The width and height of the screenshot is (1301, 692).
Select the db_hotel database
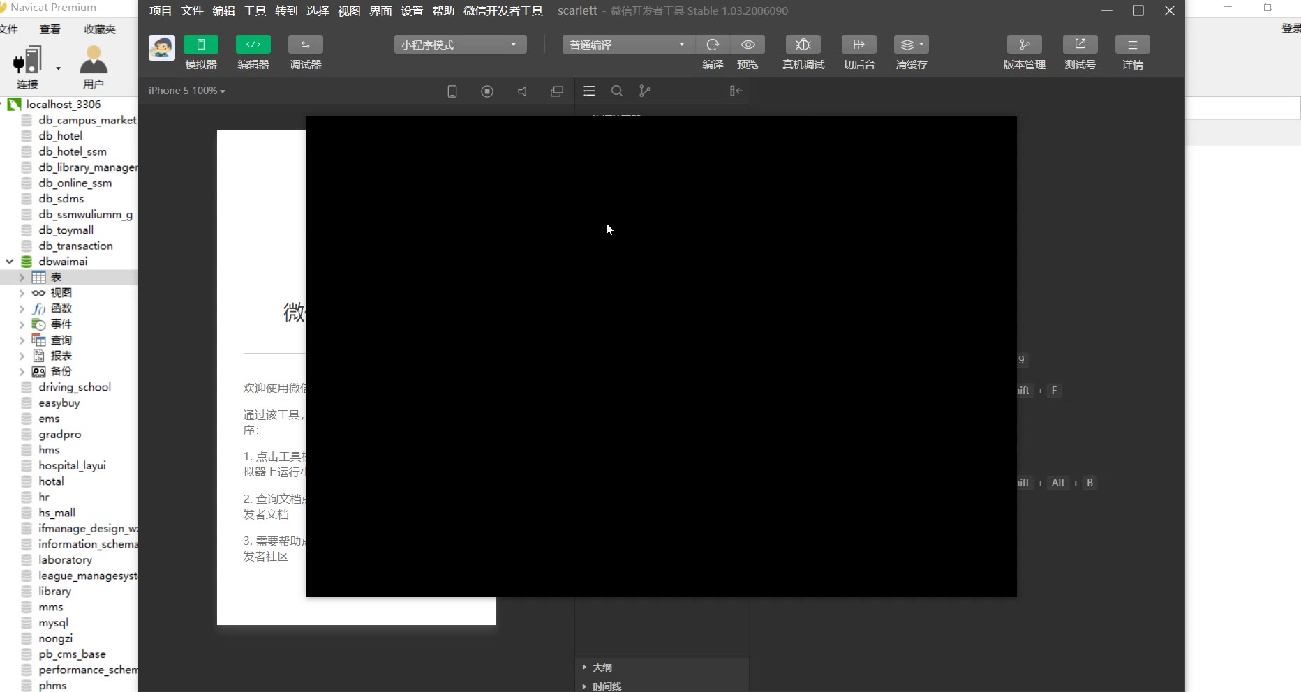pos(60,136)
